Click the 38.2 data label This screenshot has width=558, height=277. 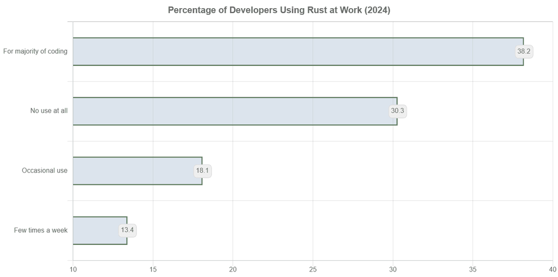[x=524, y=52]
